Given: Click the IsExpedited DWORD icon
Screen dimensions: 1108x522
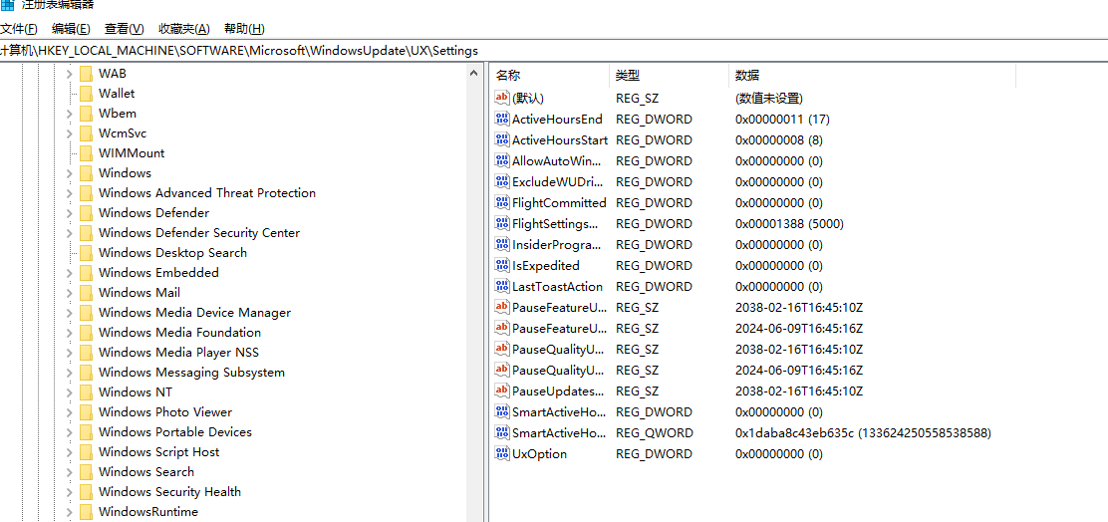Looking at the screenshot, I should click(x=502, y=265).
